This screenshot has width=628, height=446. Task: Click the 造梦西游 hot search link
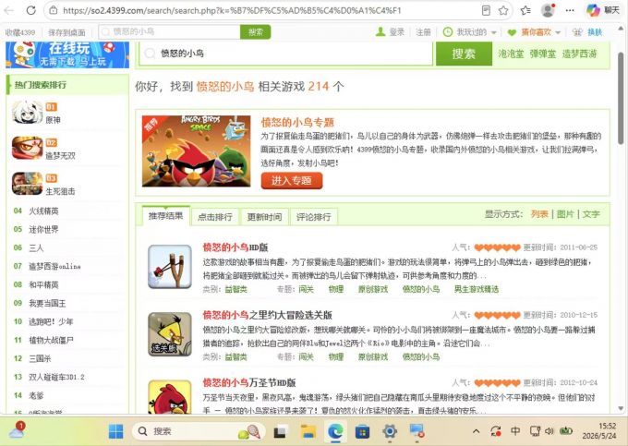pos(579,54)
